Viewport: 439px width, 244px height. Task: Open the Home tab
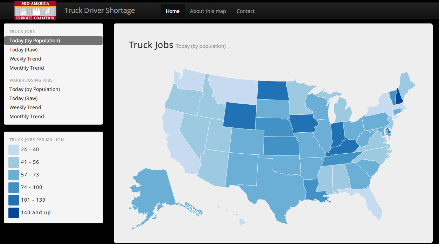[x=173, y=11]
